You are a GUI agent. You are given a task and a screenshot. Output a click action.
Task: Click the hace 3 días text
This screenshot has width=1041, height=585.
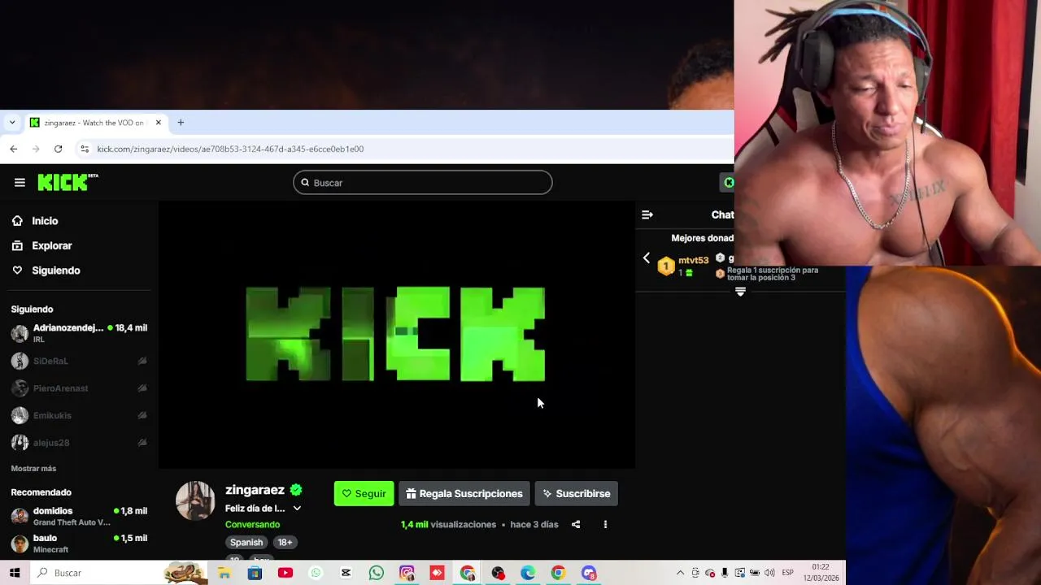click(x=534, y=525)
